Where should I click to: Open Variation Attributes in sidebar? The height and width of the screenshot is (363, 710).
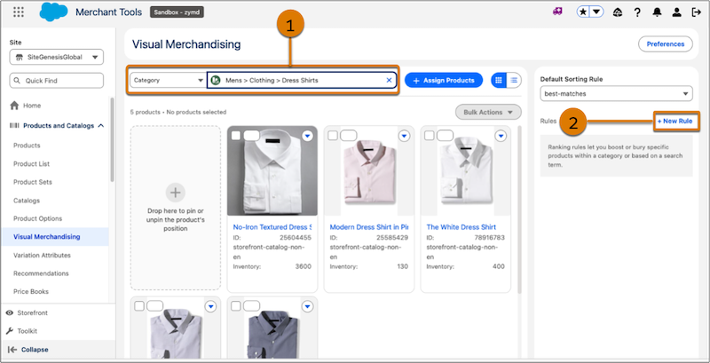tap(42, 256)
